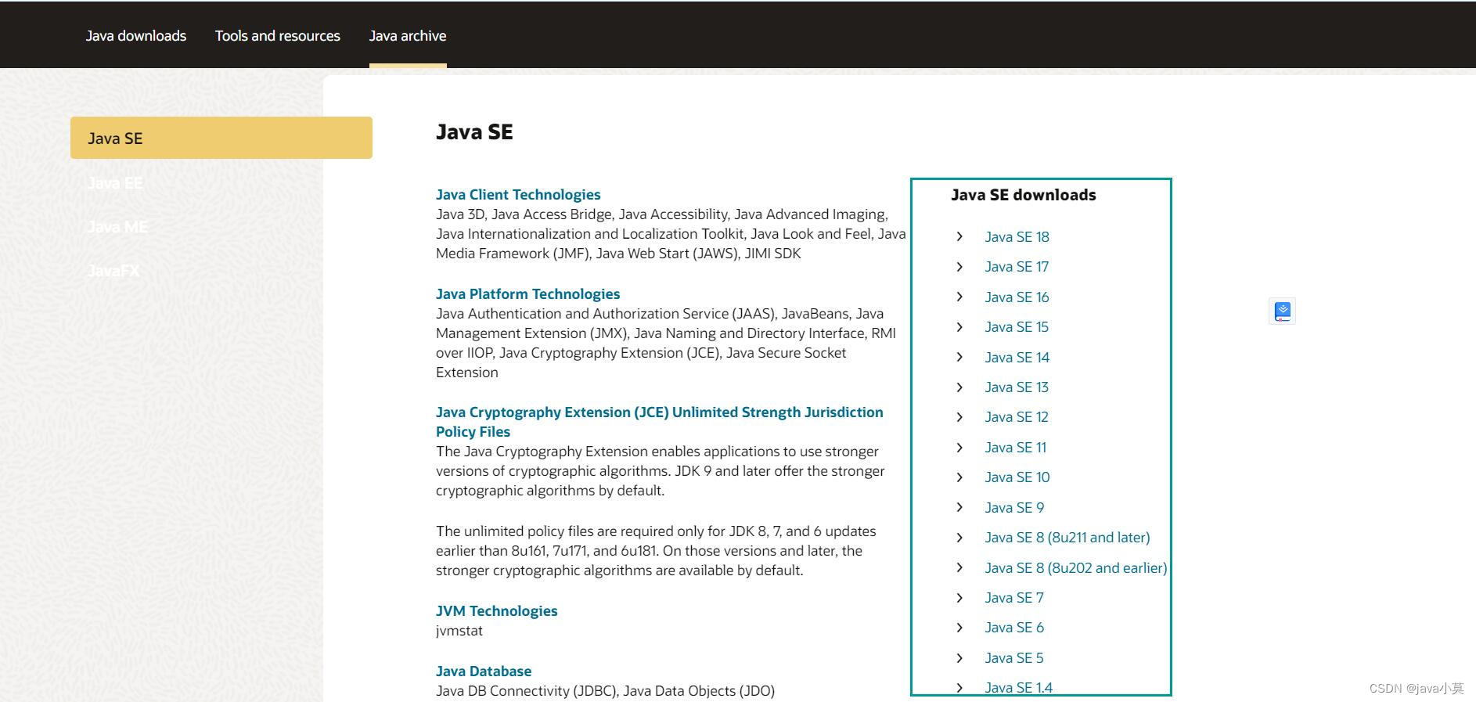Image resolution: width=1476 pixels, height=702 pixels.
Task: Open the Java SE 18 download link
Action: [1017, 237]
